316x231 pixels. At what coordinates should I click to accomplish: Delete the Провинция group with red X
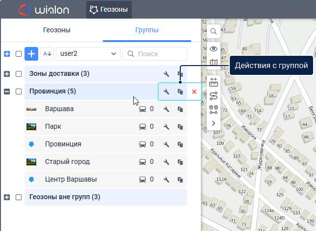pyautogui.click(x=194, y=92)
